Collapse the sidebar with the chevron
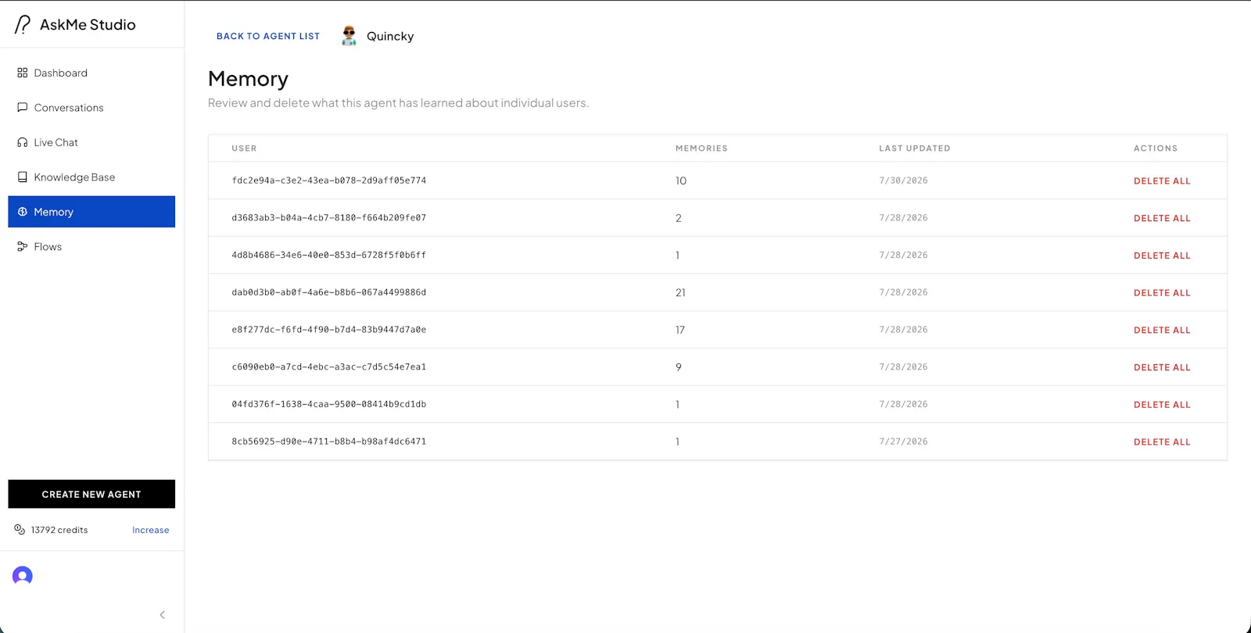The image size is (1251, 633). 163,615
